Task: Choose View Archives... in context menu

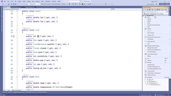Action: pyautogui.click(x=151, y=33)
